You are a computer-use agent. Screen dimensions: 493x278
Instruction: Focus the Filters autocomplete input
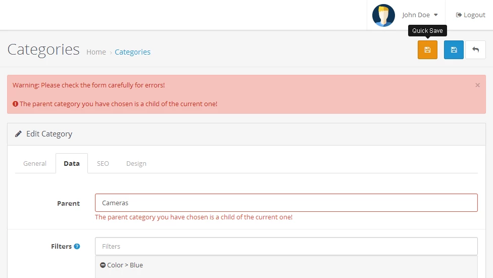[x=286, y=246]
